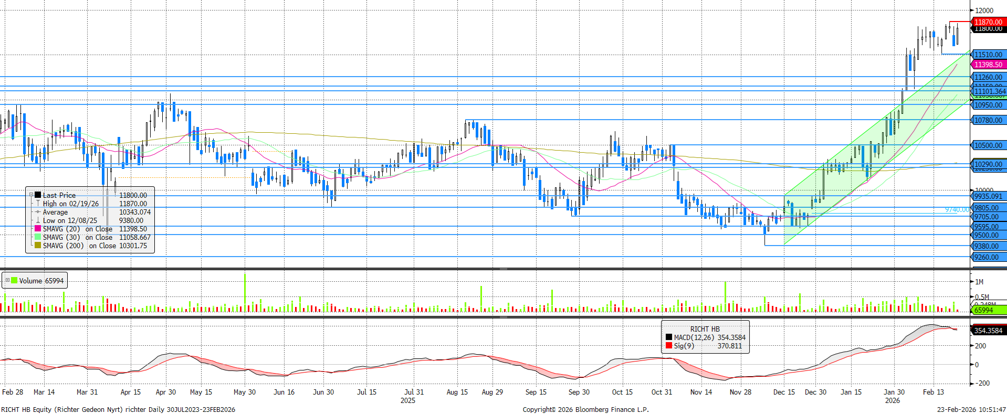The image size is (1007, 414).
Task: Click the 354.3584 MACD value label
Action: coord(988,331)
